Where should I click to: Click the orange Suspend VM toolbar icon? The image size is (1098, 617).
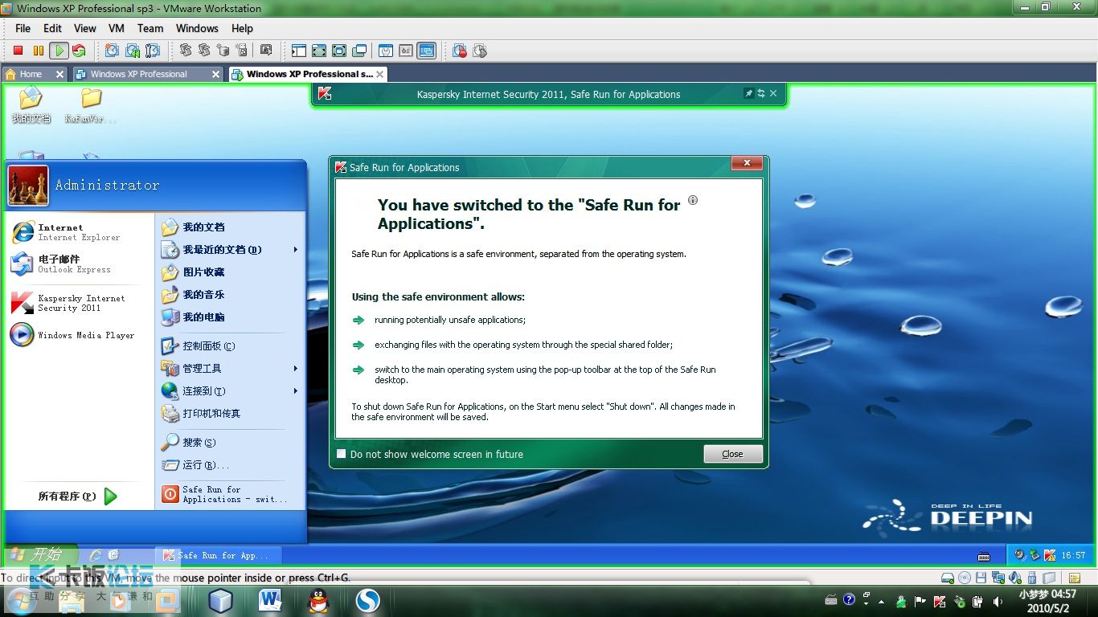(x=38, y=51)
